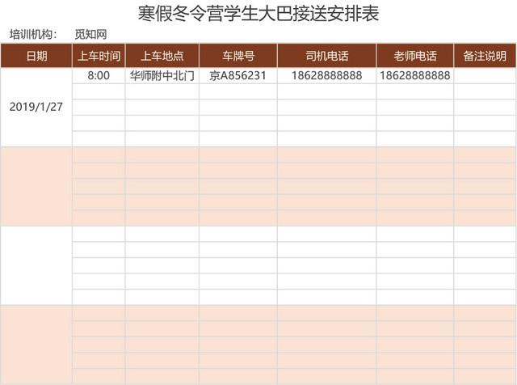Click the 培训机构 label
517x385 pixels.
pyautogui.click(x=33, y=34)
